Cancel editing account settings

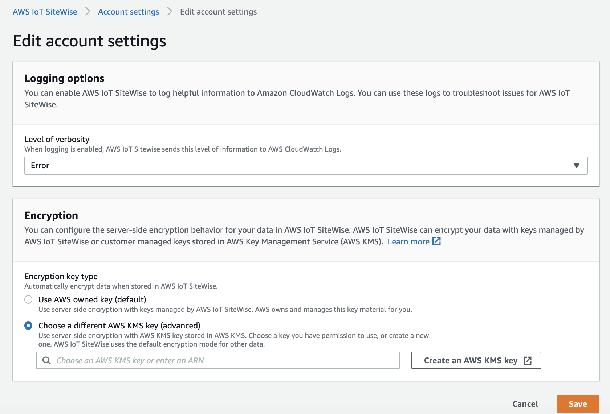pos(525,404)
